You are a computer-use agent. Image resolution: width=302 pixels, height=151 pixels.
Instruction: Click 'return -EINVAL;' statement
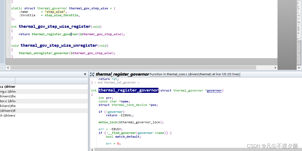pos(120,115)
